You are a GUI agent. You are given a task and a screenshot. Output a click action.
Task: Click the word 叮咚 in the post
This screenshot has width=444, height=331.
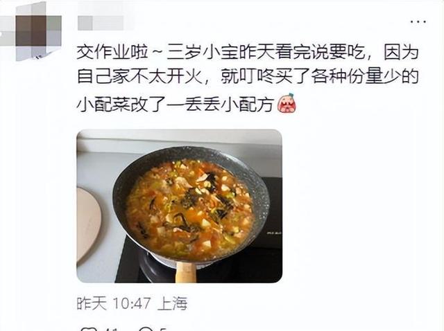257,76
